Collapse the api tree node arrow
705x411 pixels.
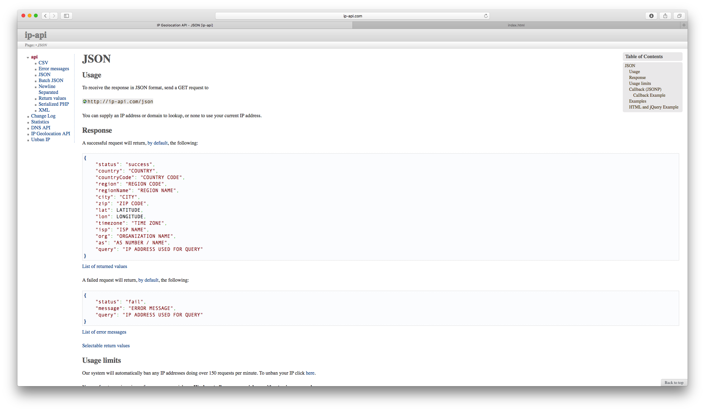(x=28, y=58)
